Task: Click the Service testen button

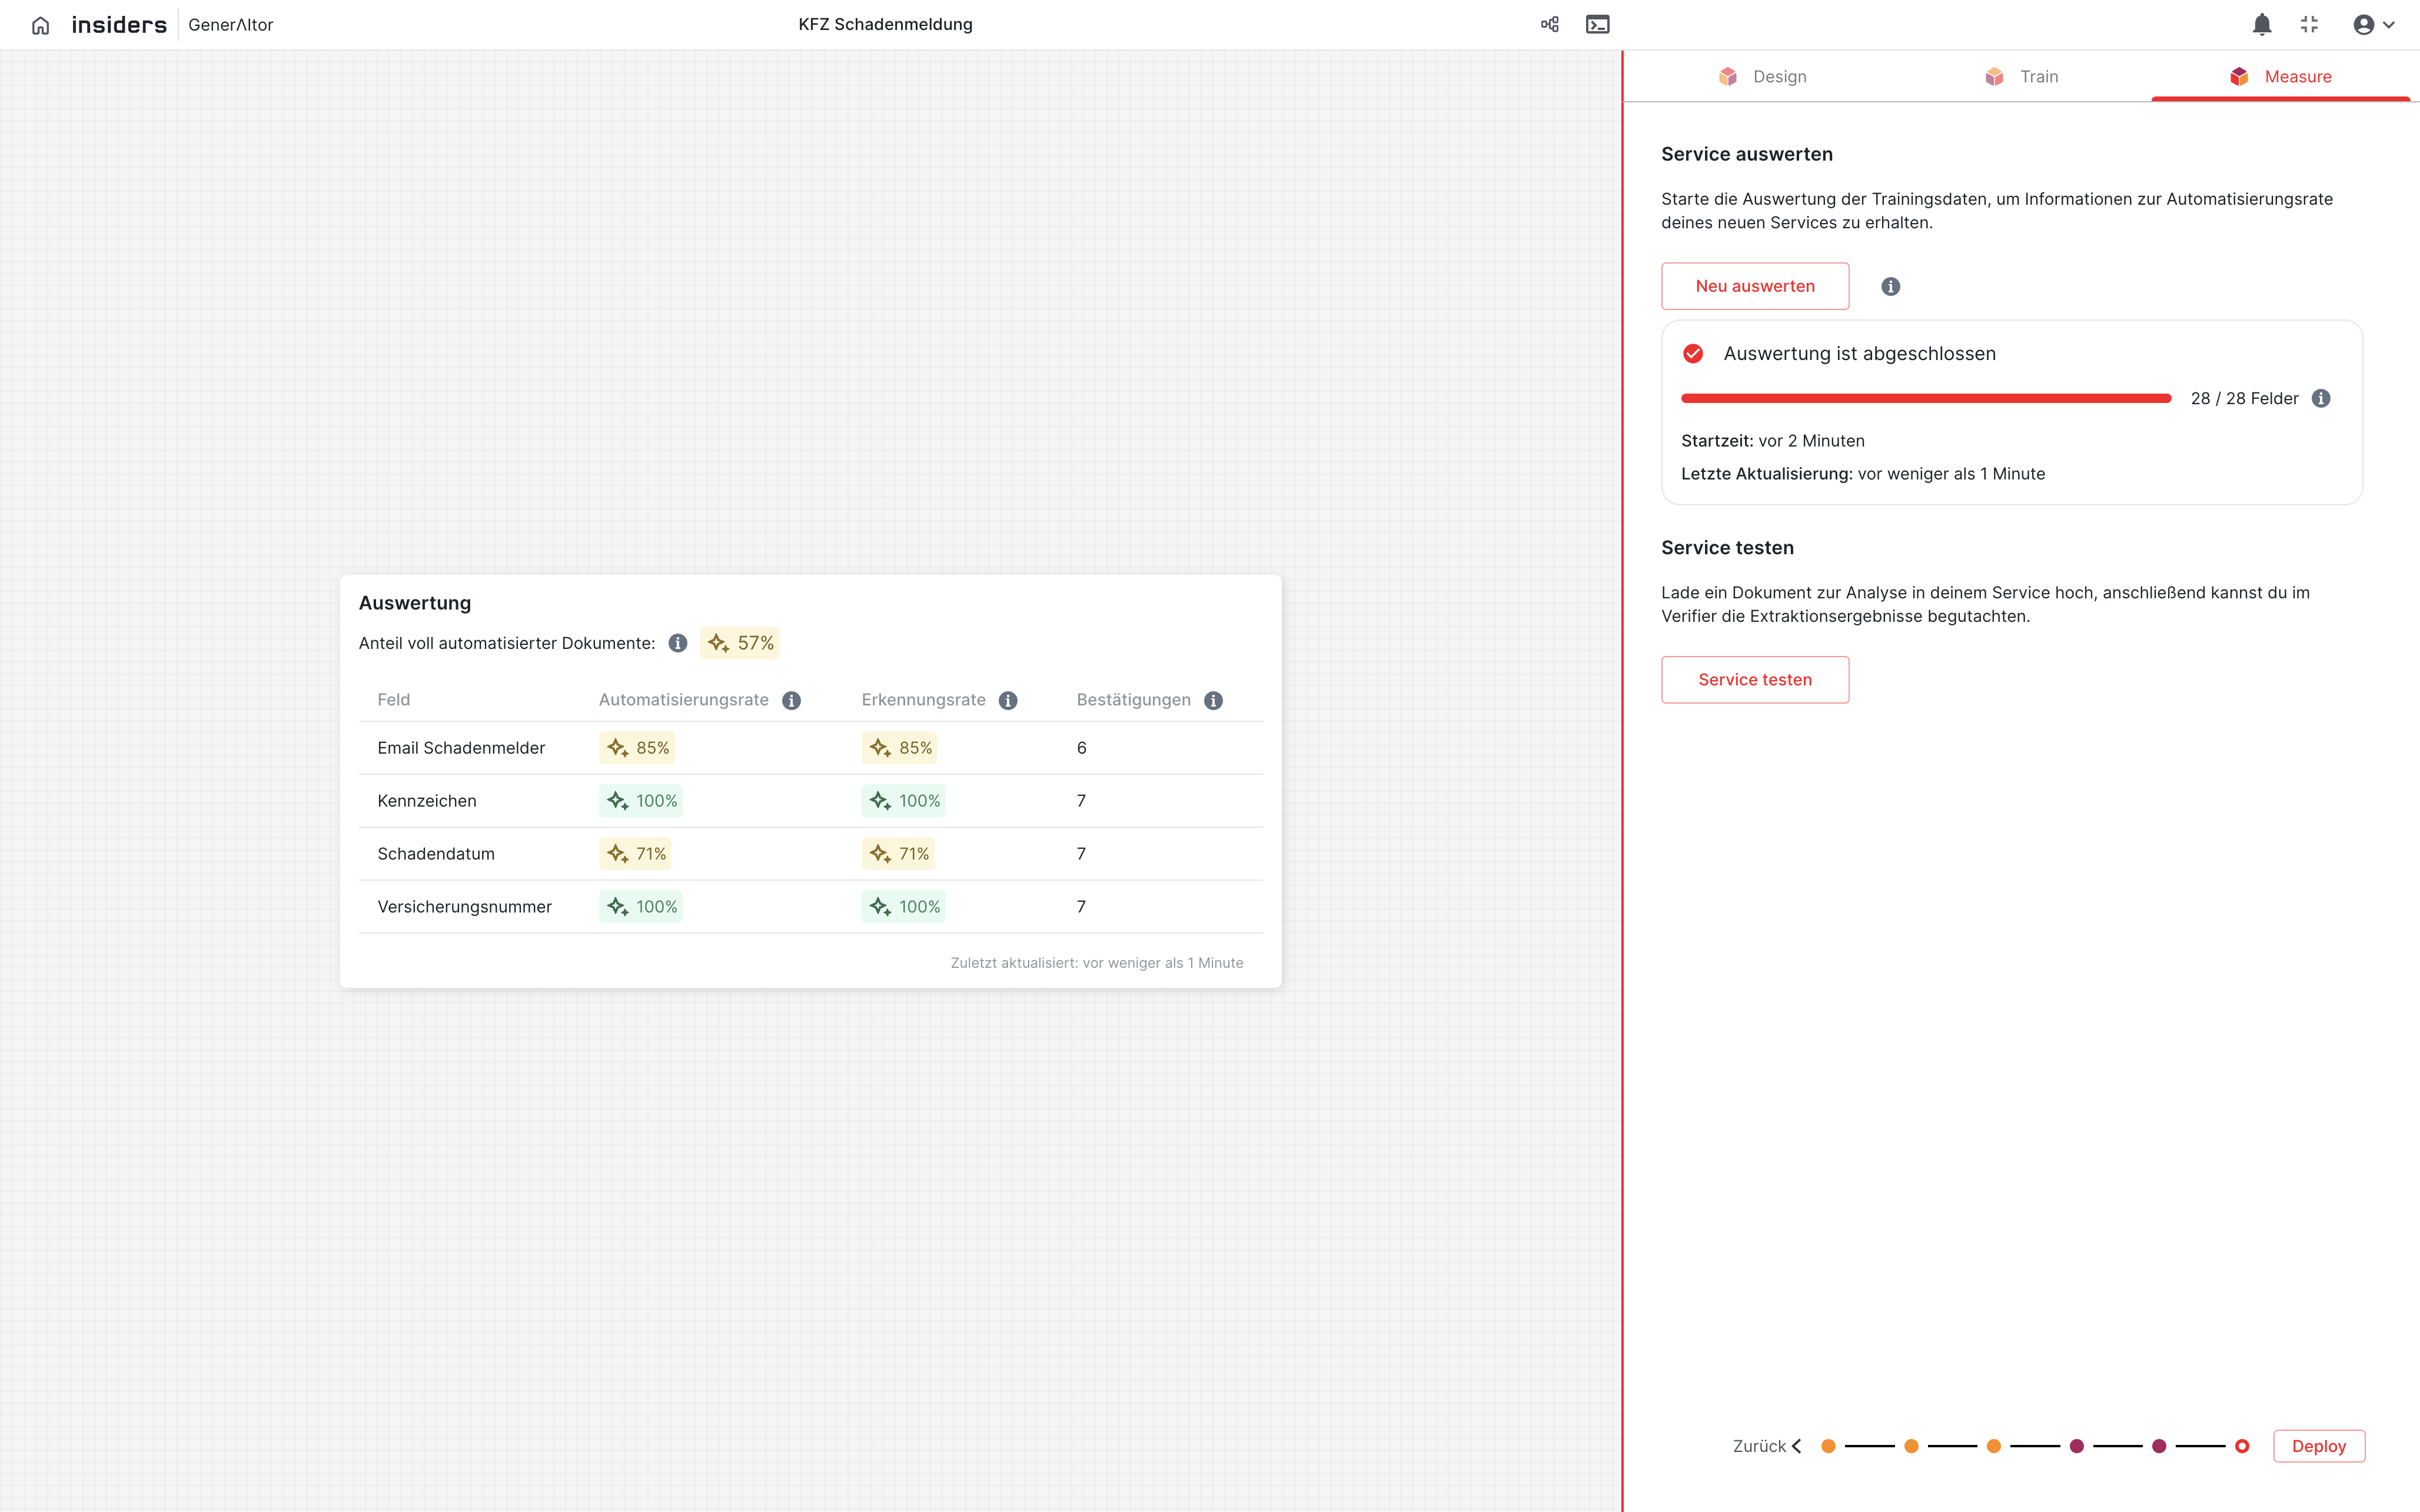Action: pyautogui.click(x=1755, y=680)
